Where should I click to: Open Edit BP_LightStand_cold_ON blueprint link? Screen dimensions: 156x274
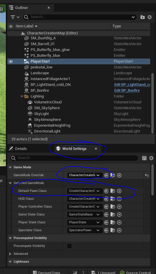pos(132,85)
